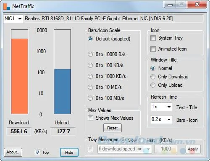Image resolution: width=210 pixels, height=161 pixels.
Task: Click the Reset max values button
Action: pyautogui.click(x=113, y=128)
